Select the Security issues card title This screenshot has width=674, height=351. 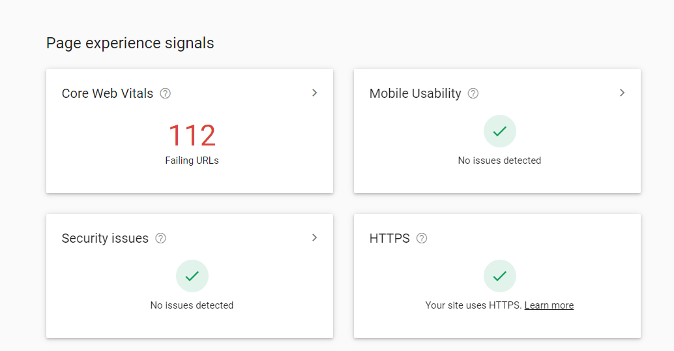tap(105, 238)
